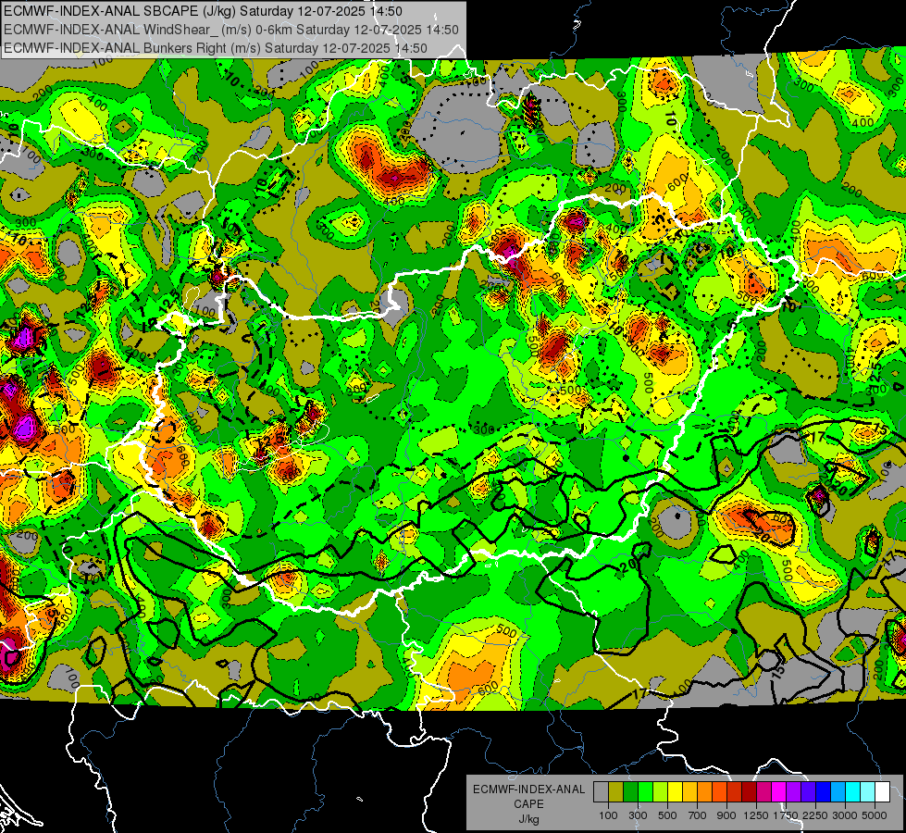Pick the pure blue swatch right of 2250
The width and height of the screenshot is (906, 833).
(x=823, y=792)
